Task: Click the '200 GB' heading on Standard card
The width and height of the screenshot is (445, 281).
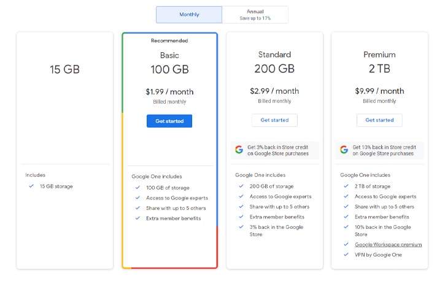Action: click(274, 69)
